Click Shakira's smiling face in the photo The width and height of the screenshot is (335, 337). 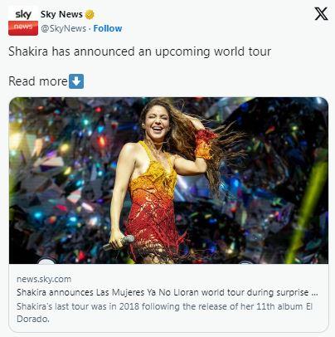click(x=157, y=122)
